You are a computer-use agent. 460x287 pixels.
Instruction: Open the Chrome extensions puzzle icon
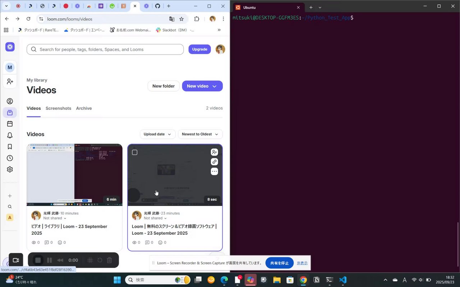click(x=197, y=19)
